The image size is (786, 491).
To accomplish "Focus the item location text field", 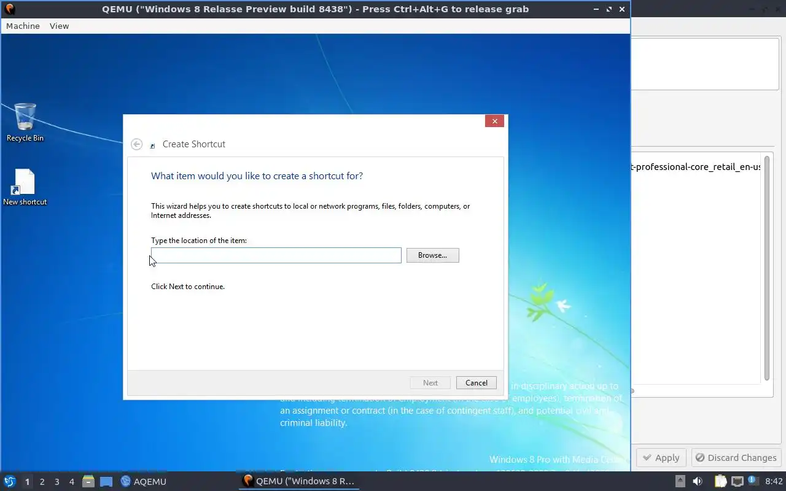I will coord(276,255).
